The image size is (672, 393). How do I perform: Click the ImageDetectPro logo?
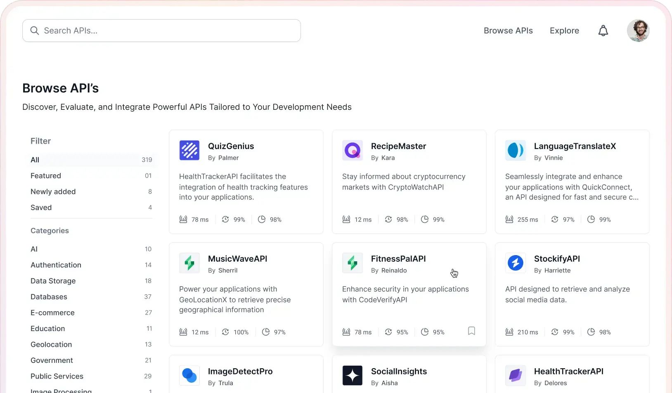click(189, 375)
